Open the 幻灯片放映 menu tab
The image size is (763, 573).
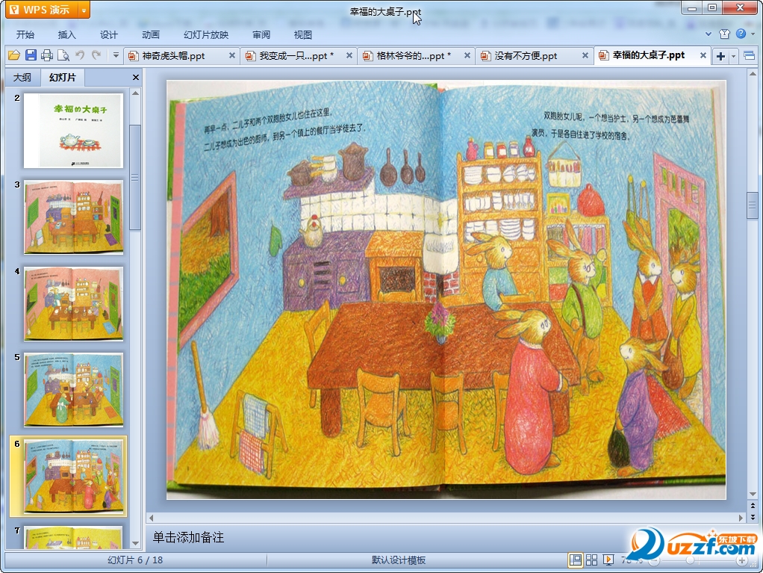[206, 34]
